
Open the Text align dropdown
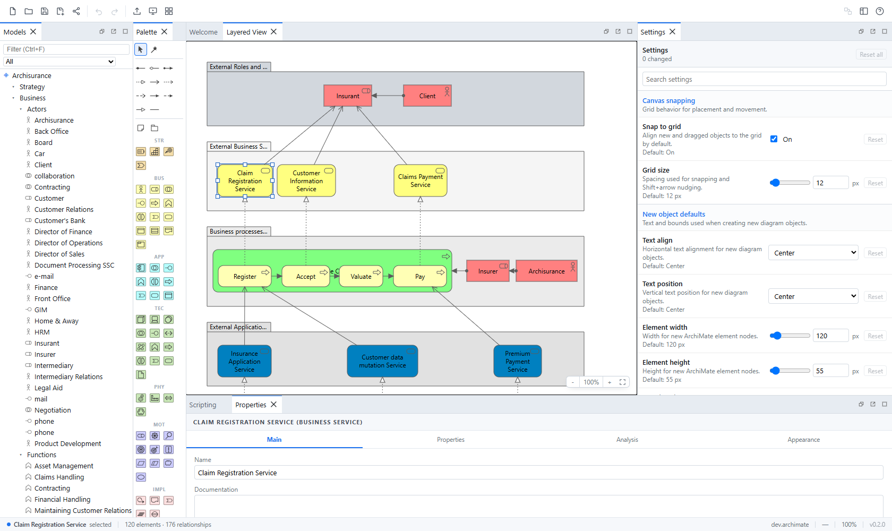pyautogui.click(x=813, y=253)
